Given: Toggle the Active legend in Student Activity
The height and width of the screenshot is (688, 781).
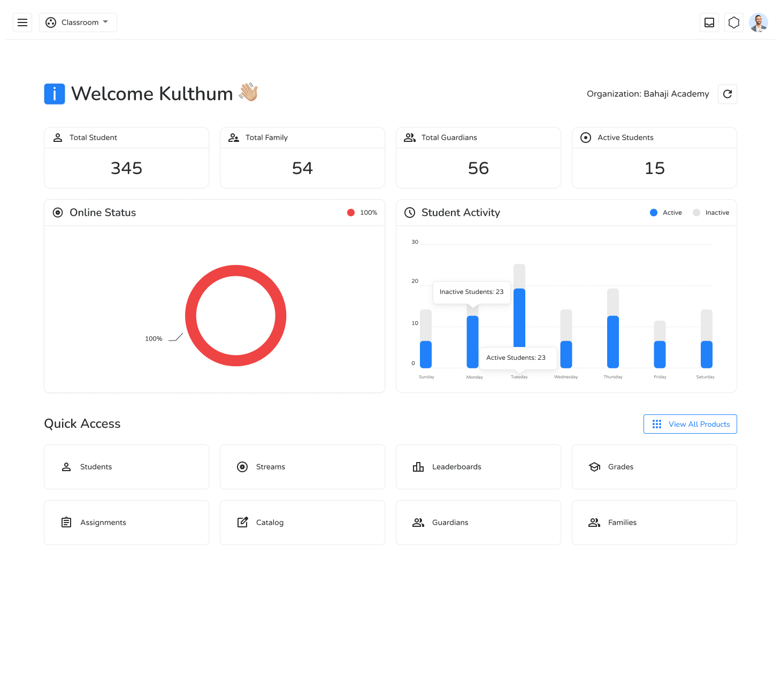Looking at the screenshot, I should point(665,213).
